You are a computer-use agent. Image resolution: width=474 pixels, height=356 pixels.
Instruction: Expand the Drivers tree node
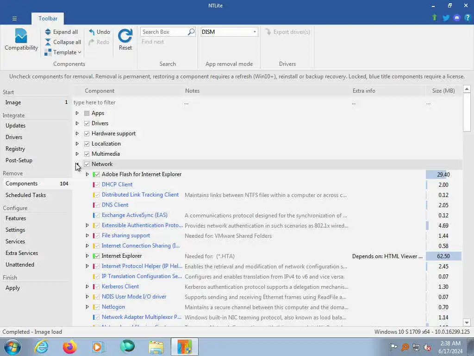tap(77, 123)
